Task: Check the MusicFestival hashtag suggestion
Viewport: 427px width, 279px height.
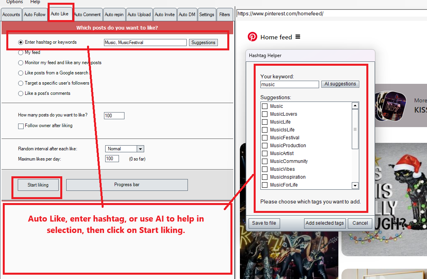Action: 264,137
